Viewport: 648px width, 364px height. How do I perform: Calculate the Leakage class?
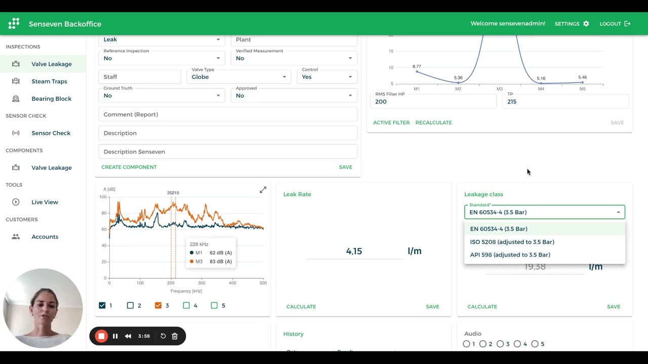[482, 306]
